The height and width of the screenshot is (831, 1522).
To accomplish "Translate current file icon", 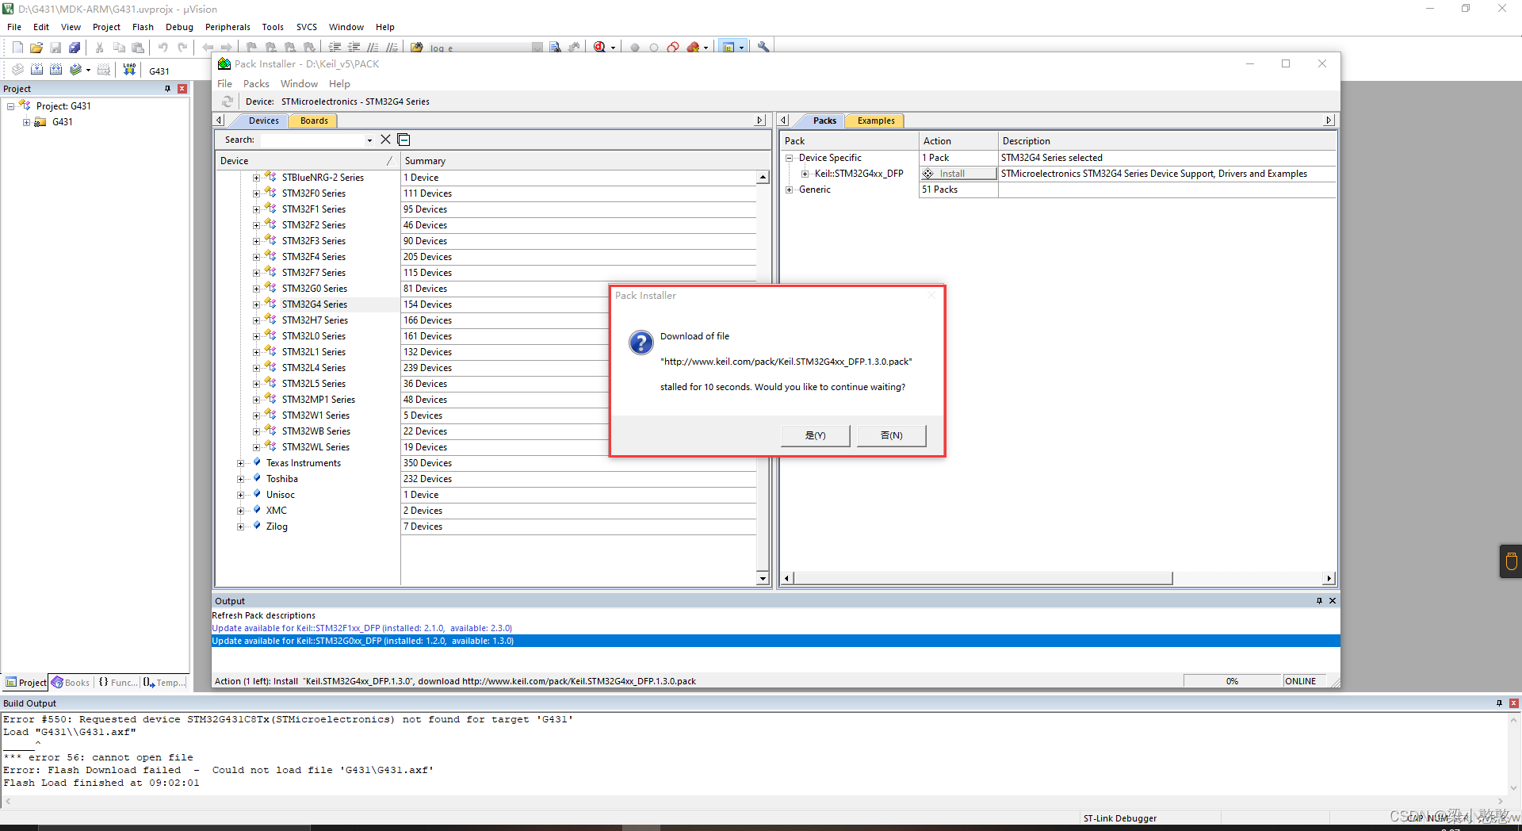I will 17,70.
